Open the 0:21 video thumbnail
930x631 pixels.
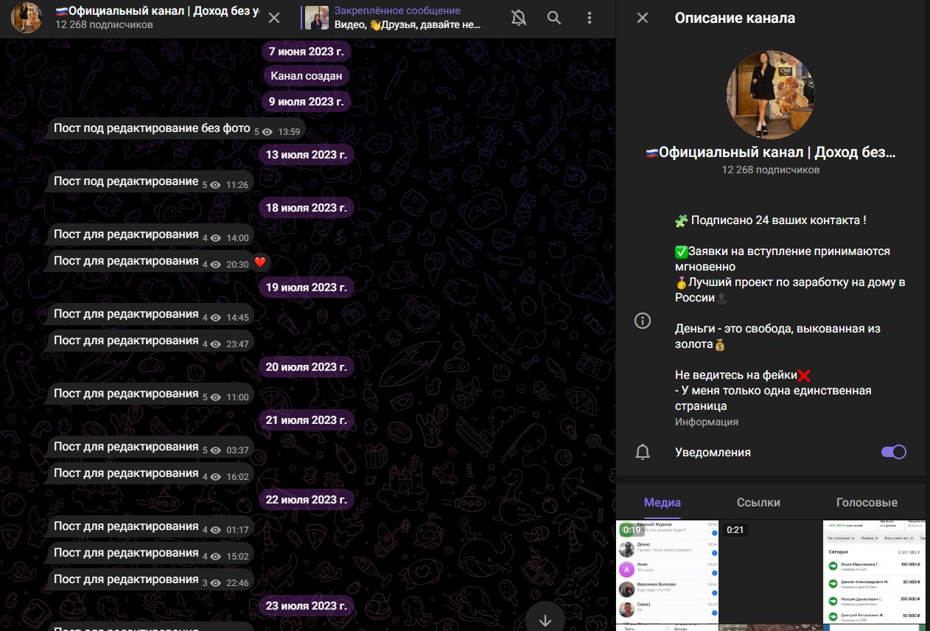[770, 572]
